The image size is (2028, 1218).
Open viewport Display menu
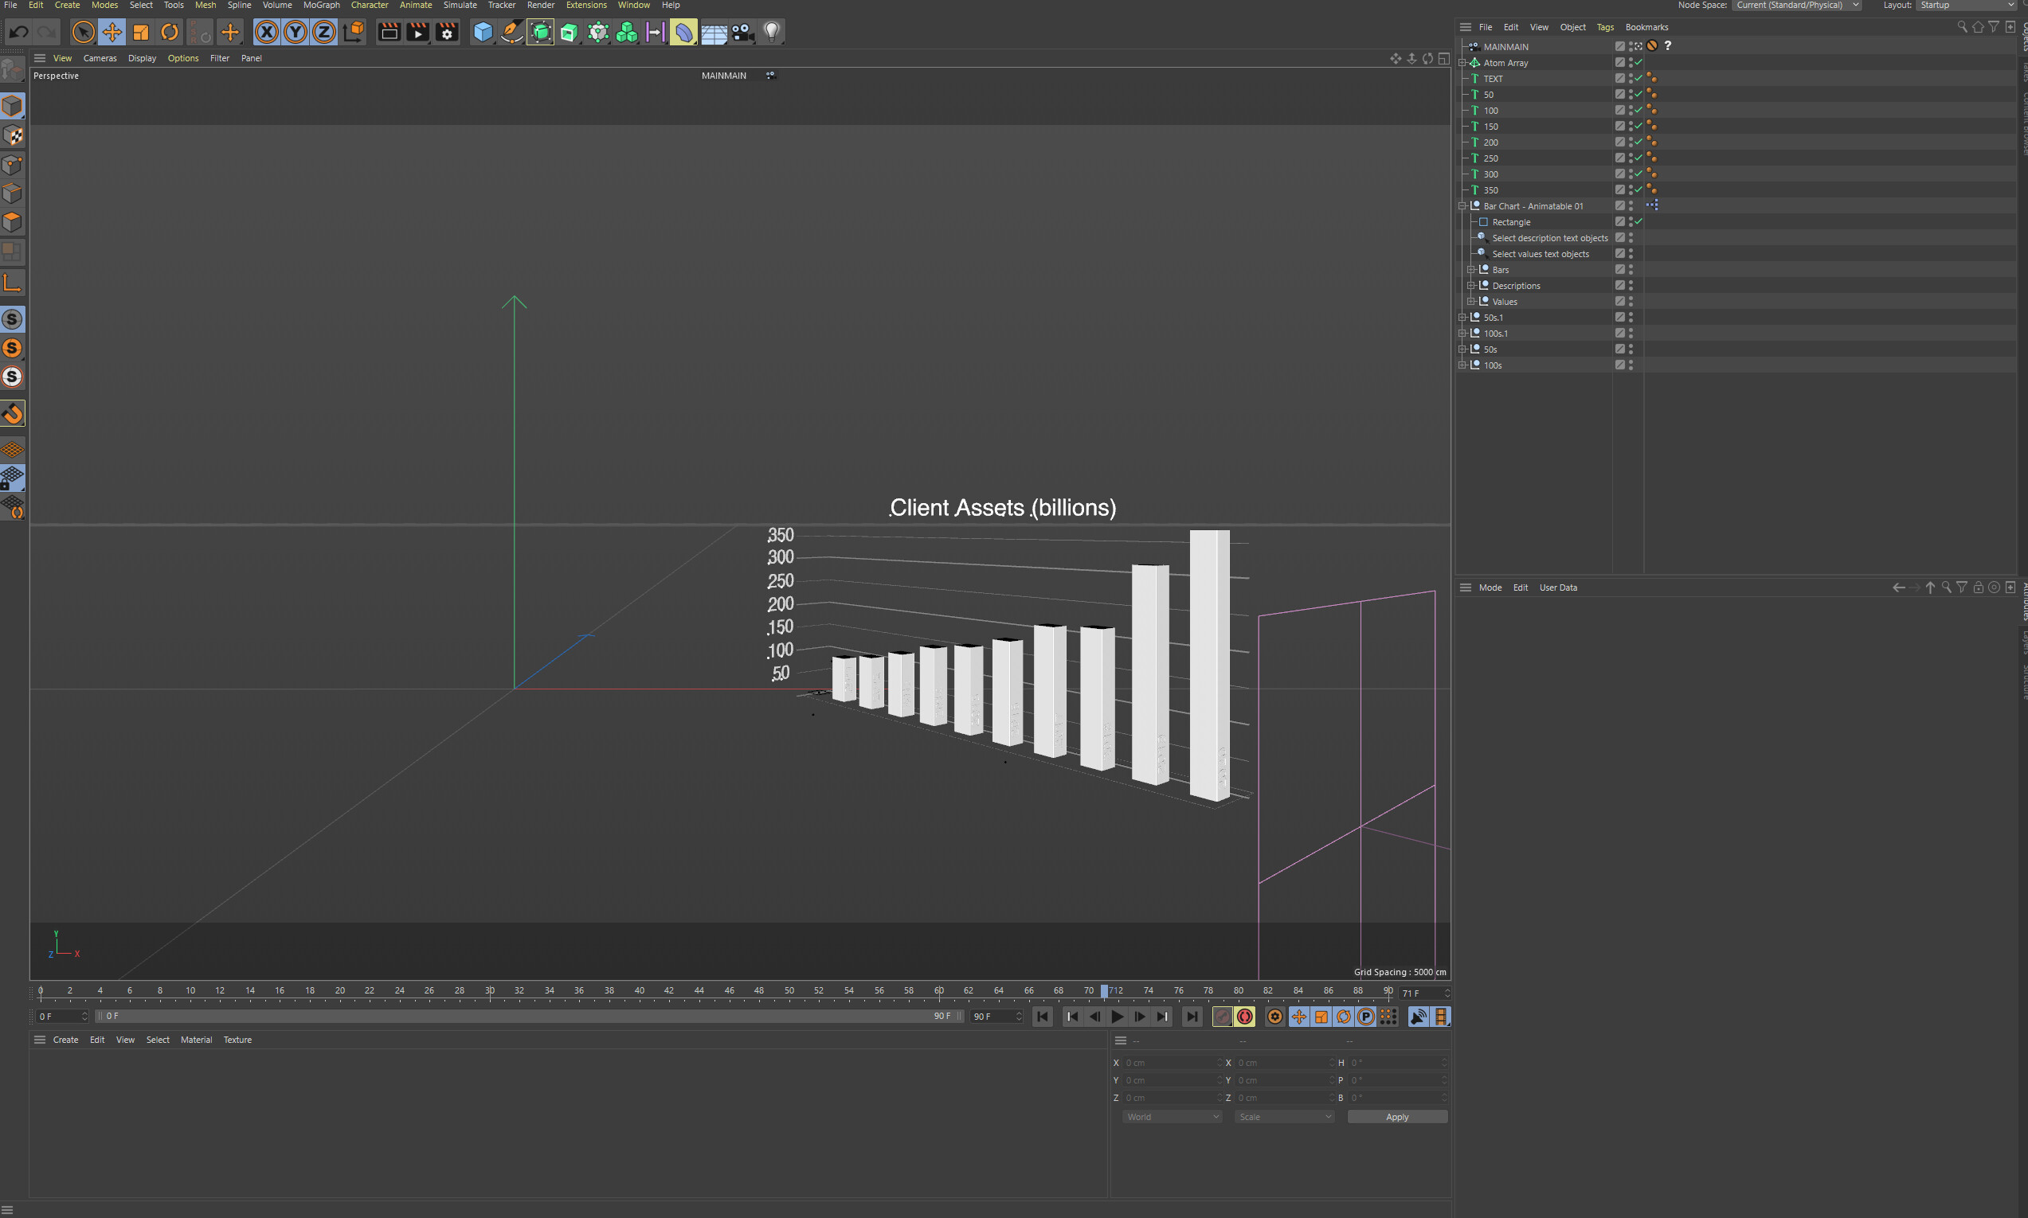[x=142, y=58]
